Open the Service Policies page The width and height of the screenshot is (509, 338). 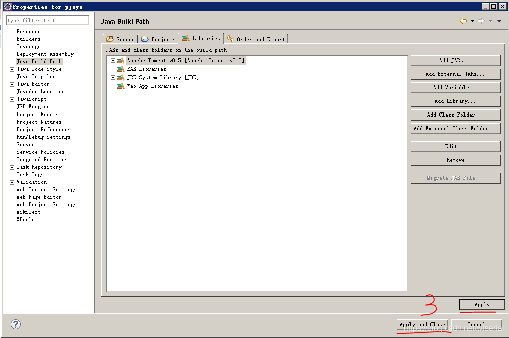point(41,152)
